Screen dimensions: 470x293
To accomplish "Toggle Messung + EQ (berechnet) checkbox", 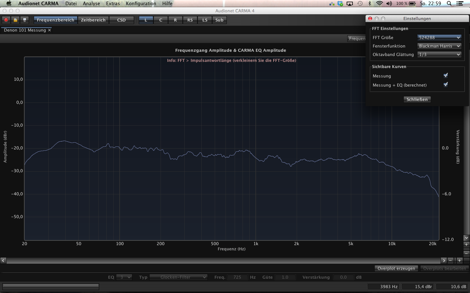I will pyautogui.click(x=446, y=85).
